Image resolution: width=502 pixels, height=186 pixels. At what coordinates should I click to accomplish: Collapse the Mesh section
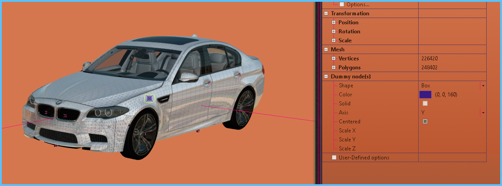[x=326, y=50]
